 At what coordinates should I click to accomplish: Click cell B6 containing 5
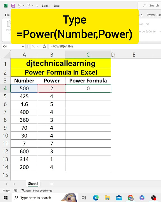[x=52, y=104]
